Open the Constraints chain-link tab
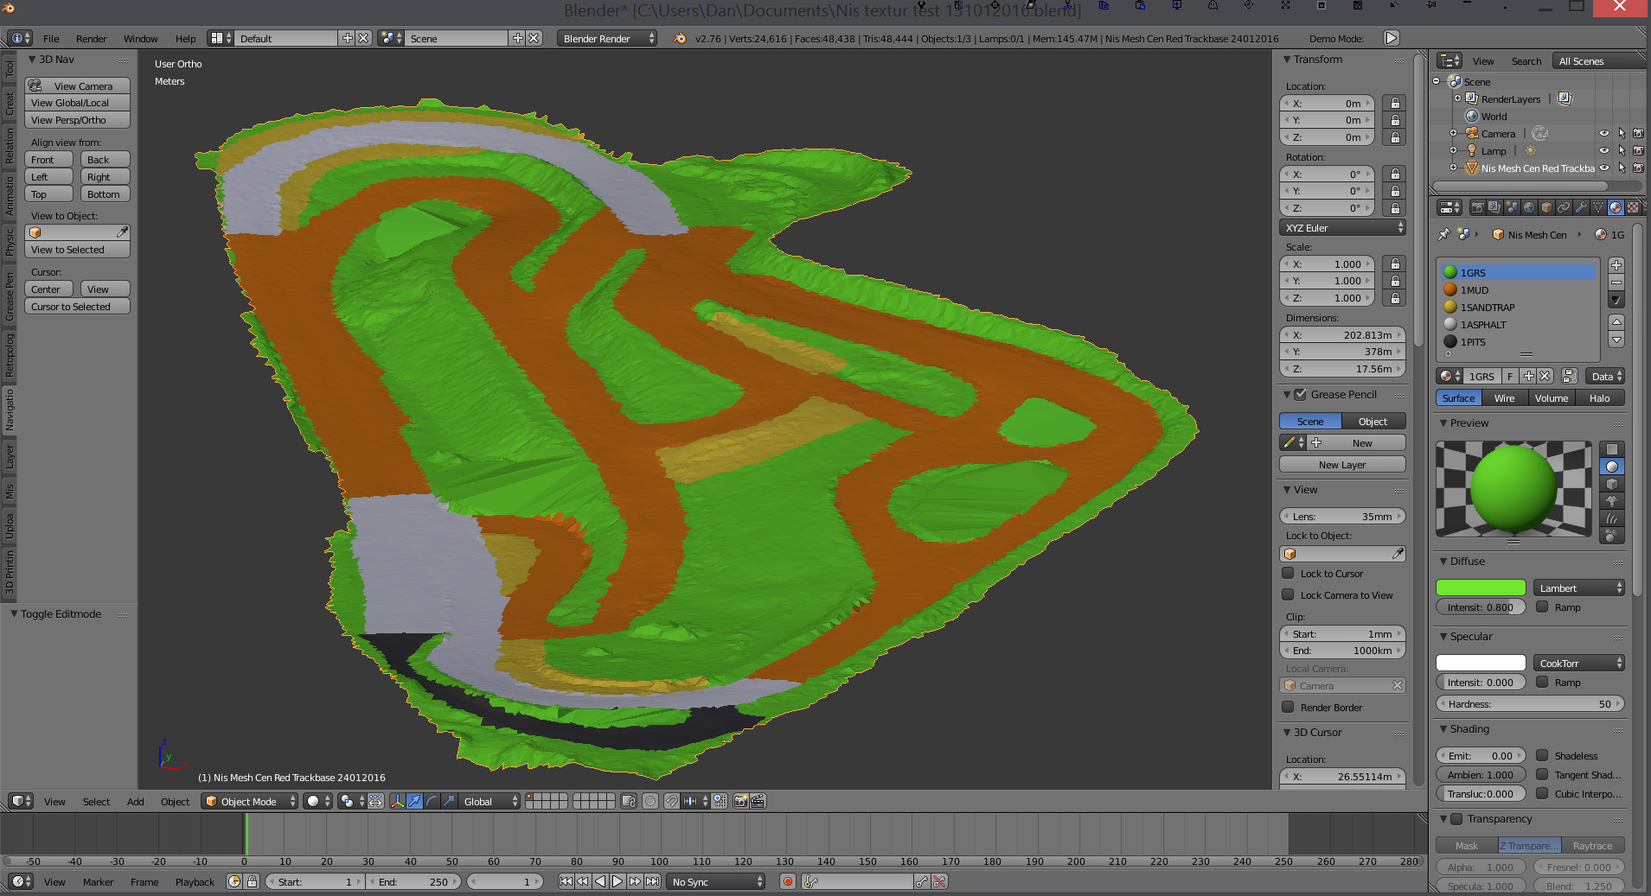The width and height of the screenshot is (1651, 896). [x=1564, y=207]
